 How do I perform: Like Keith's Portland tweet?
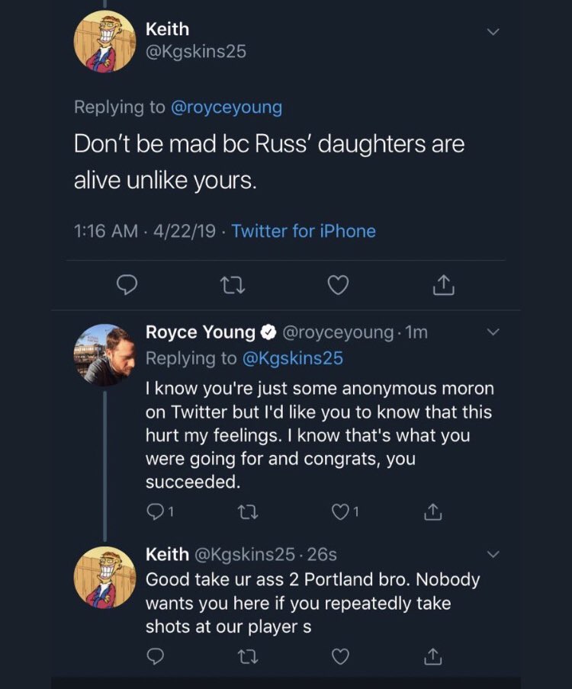pos(341,655)
